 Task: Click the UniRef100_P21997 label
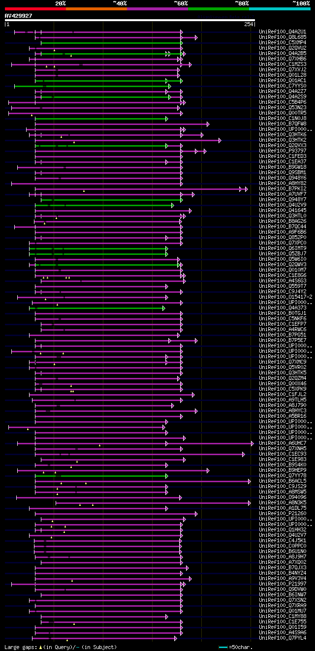click(283, 584)
